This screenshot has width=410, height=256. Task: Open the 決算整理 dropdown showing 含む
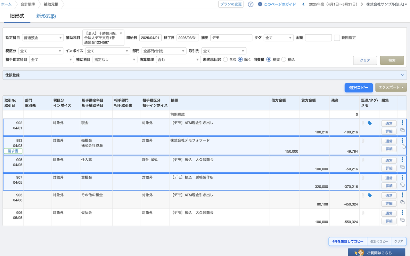pos(178,60)
